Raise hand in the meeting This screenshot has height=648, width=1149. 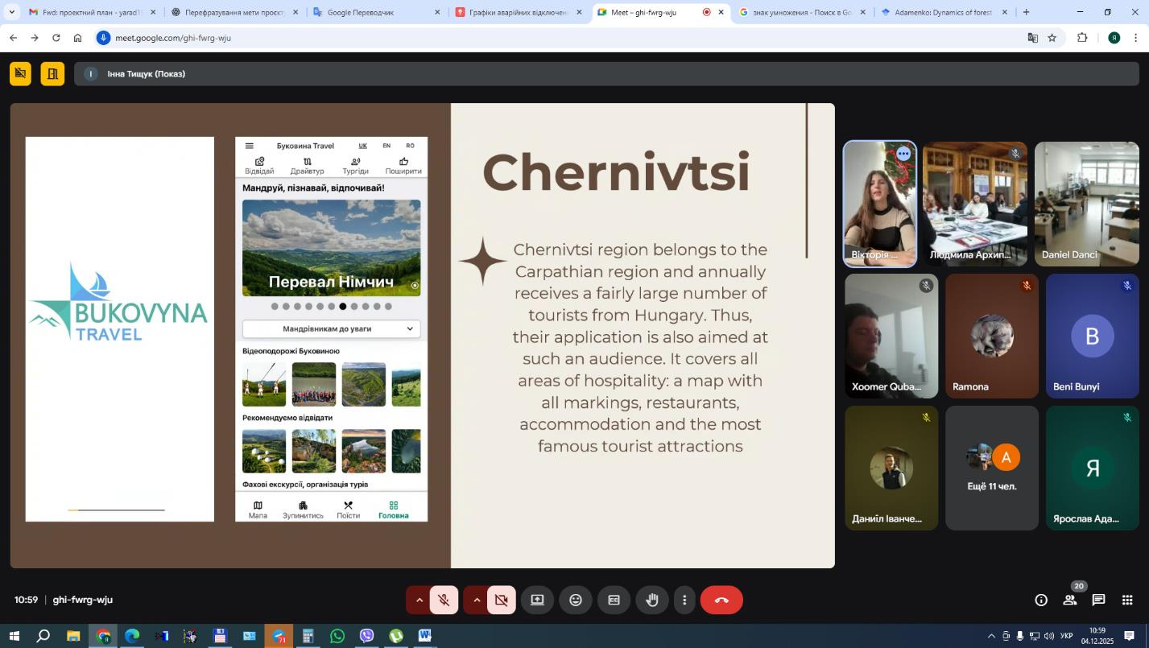coord(652,601)
